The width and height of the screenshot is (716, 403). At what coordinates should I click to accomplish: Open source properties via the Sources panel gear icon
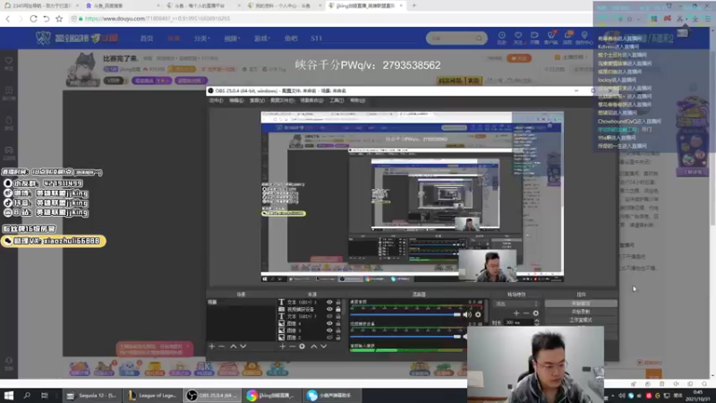point(302,347)
